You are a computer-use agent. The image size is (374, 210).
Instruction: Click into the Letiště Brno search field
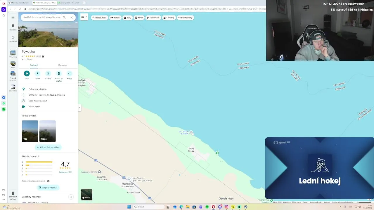(x=42, y=17)
